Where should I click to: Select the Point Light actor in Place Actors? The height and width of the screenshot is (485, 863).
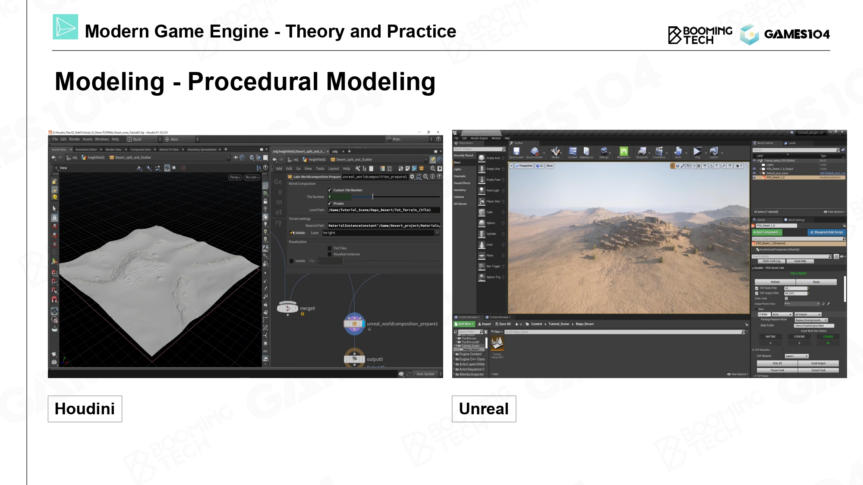click(491, 191)
